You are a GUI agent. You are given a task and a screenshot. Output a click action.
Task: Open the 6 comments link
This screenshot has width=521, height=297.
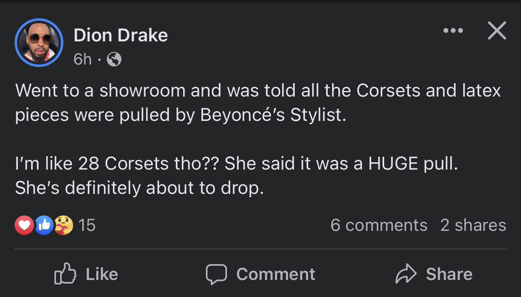(379, 225)
